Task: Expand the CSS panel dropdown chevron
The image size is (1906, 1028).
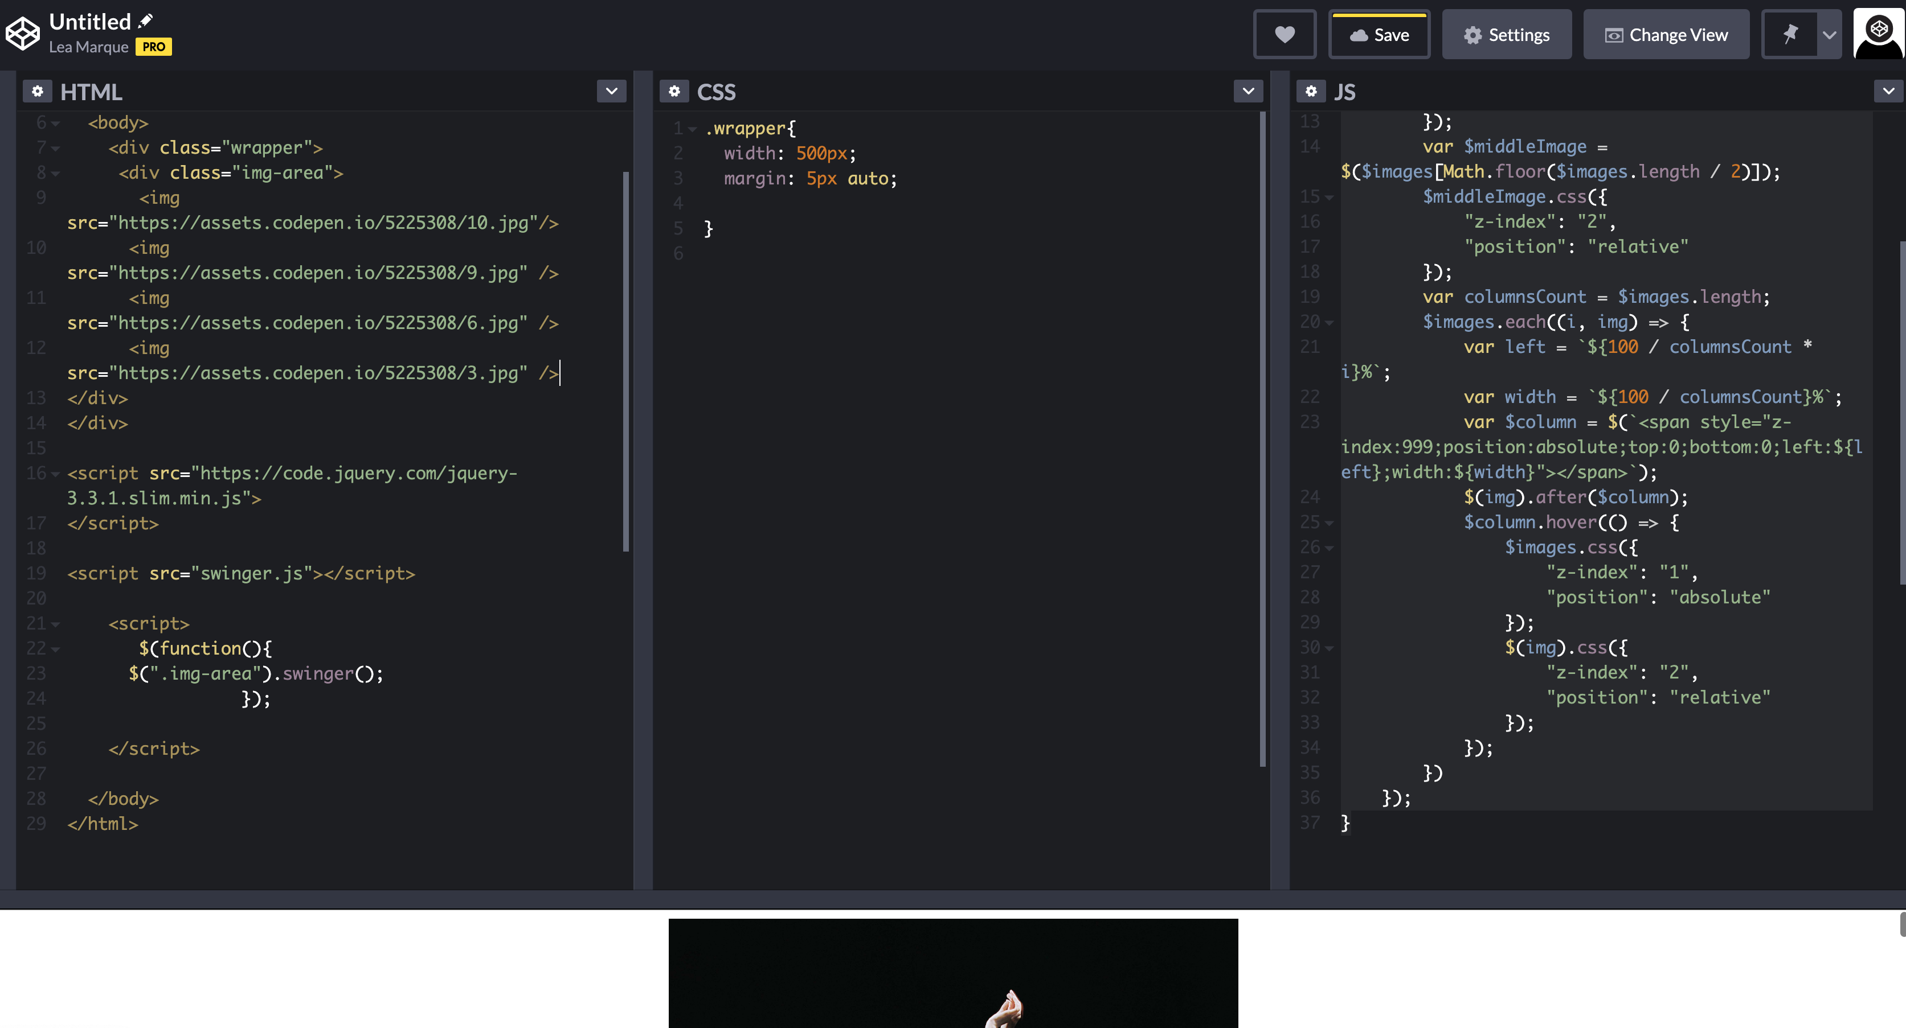Action: point(1248,91)
